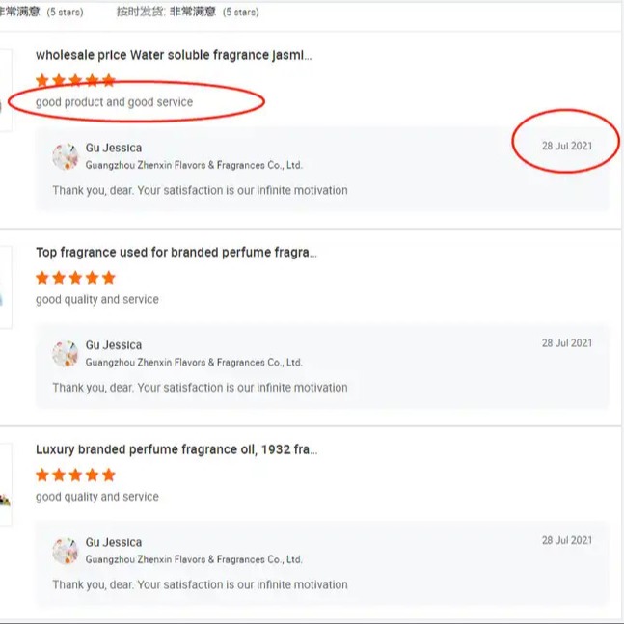Click the 'Thank you, dear' reply under Luxury perfume
This screenshot has height=624, width=624.
click(200, 584)
